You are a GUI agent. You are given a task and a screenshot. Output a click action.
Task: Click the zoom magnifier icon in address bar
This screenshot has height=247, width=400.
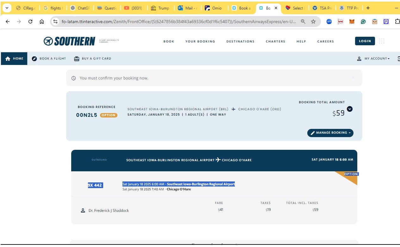point(303,22)
